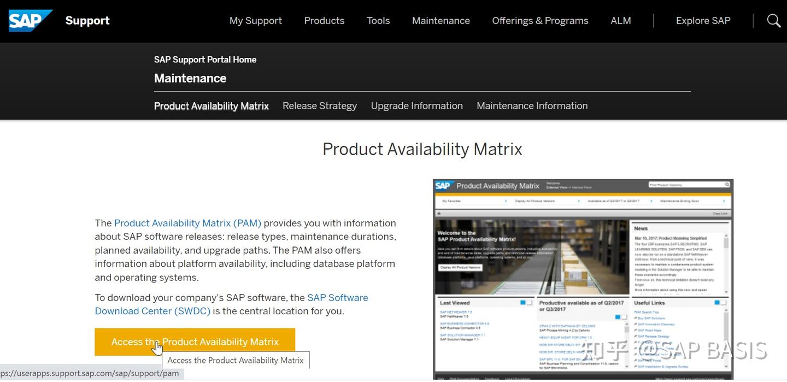Switch to the Release Strategy tab
This screenshot has width=787, height=382.
[320, 105]
